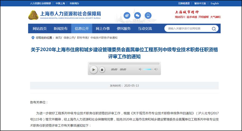Open the WeChat icon in header

coord(137,16)
